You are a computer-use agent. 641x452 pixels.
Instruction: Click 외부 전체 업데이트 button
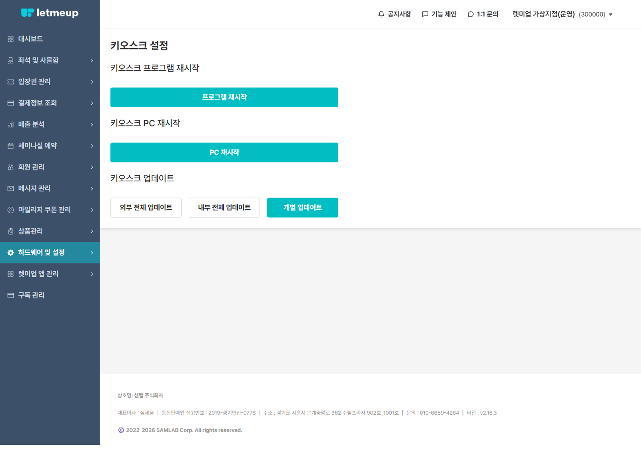coord(146,208)
